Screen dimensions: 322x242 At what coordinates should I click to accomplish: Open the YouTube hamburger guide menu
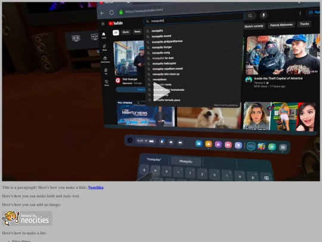[x=103, y=24]
